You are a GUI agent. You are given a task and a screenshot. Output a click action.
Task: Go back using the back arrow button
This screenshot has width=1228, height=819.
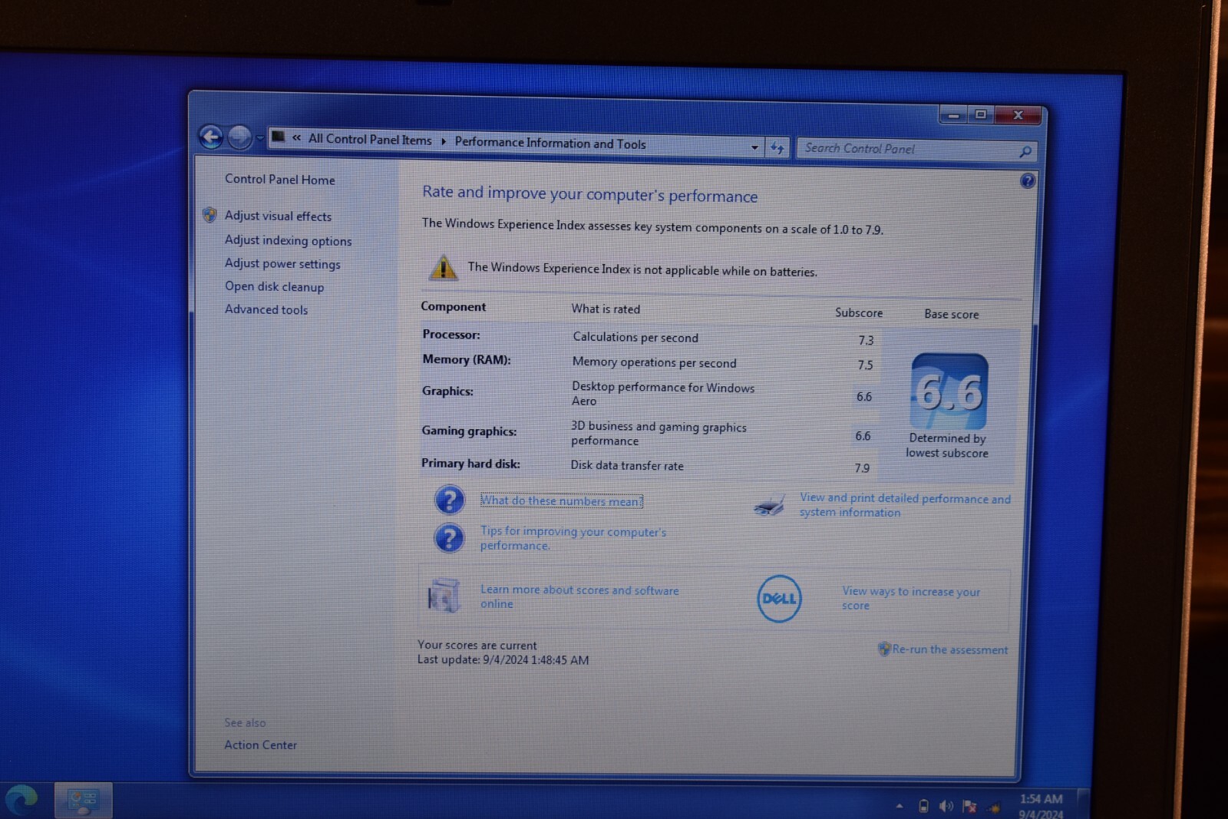click(x=211, y=137)
